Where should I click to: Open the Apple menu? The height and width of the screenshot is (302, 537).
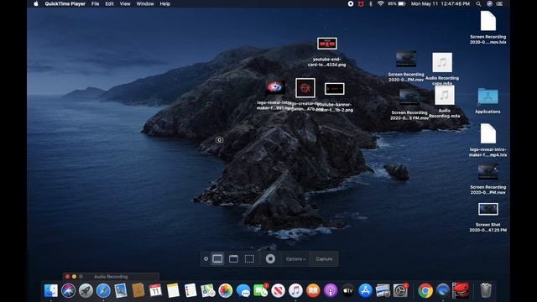click(36, 3)
